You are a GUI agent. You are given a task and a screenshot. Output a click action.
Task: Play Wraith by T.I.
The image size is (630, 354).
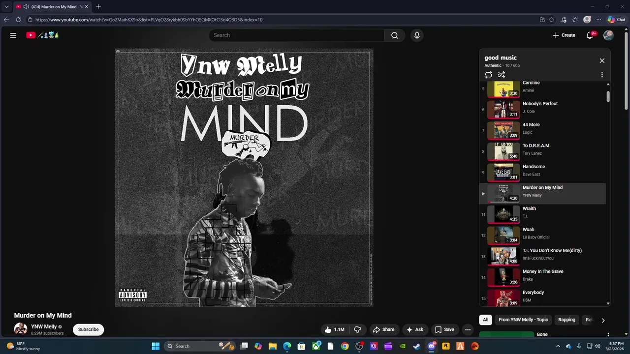[542, 215]
